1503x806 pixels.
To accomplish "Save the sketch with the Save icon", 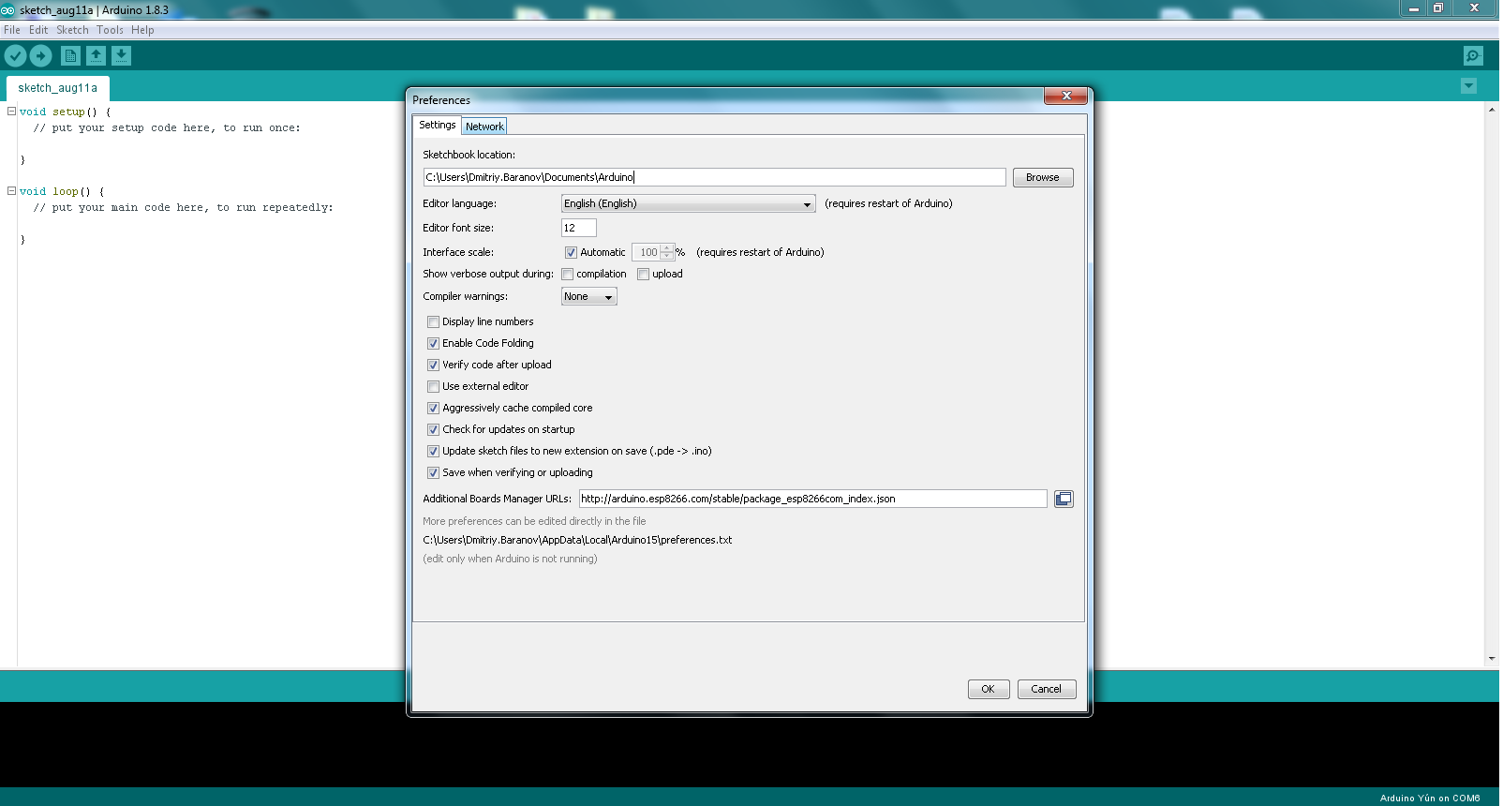I will pyautogui.click(x=121, y=56).
